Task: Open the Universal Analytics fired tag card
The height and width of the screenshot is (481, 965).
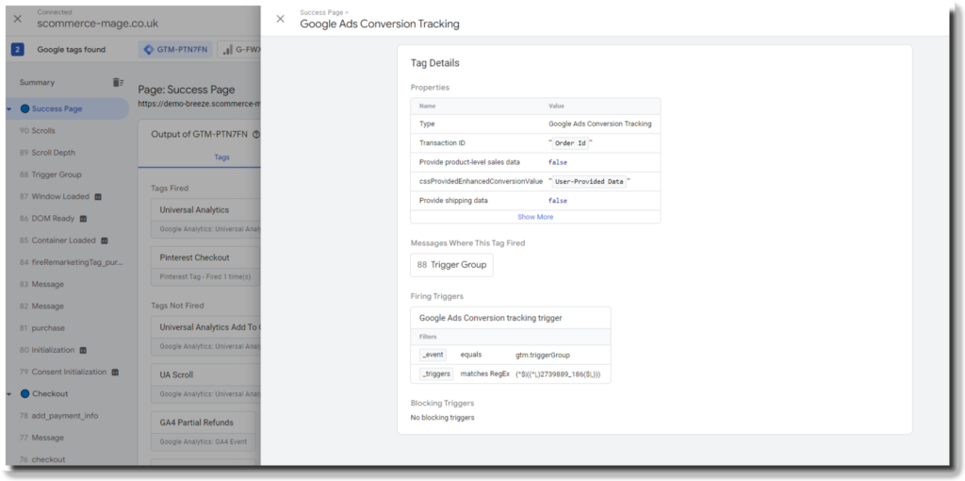Action: 205,218
